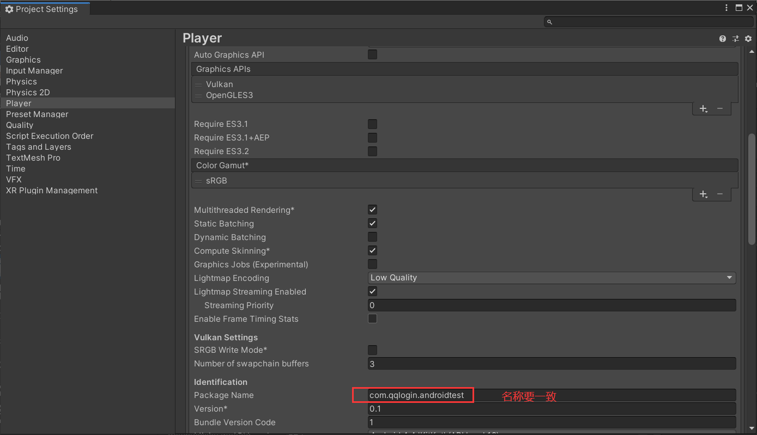757x435 pixels.
Task: Uncheck Lightmap Streaming Enabled
Action: click(x=372, y=291)
